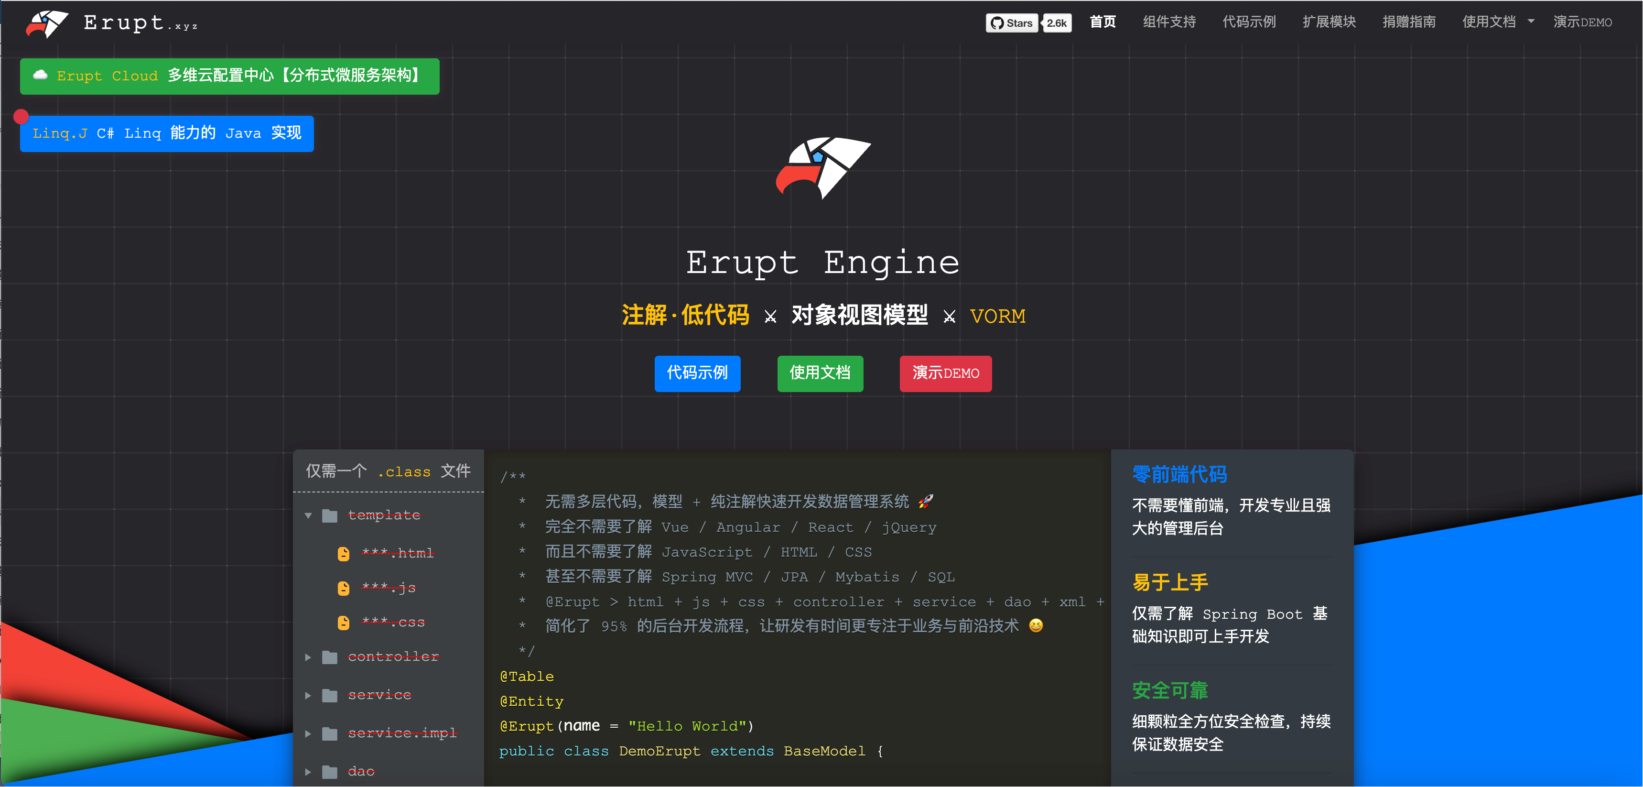Open the 扩展模块 nav item

[x=1329, y=22]
